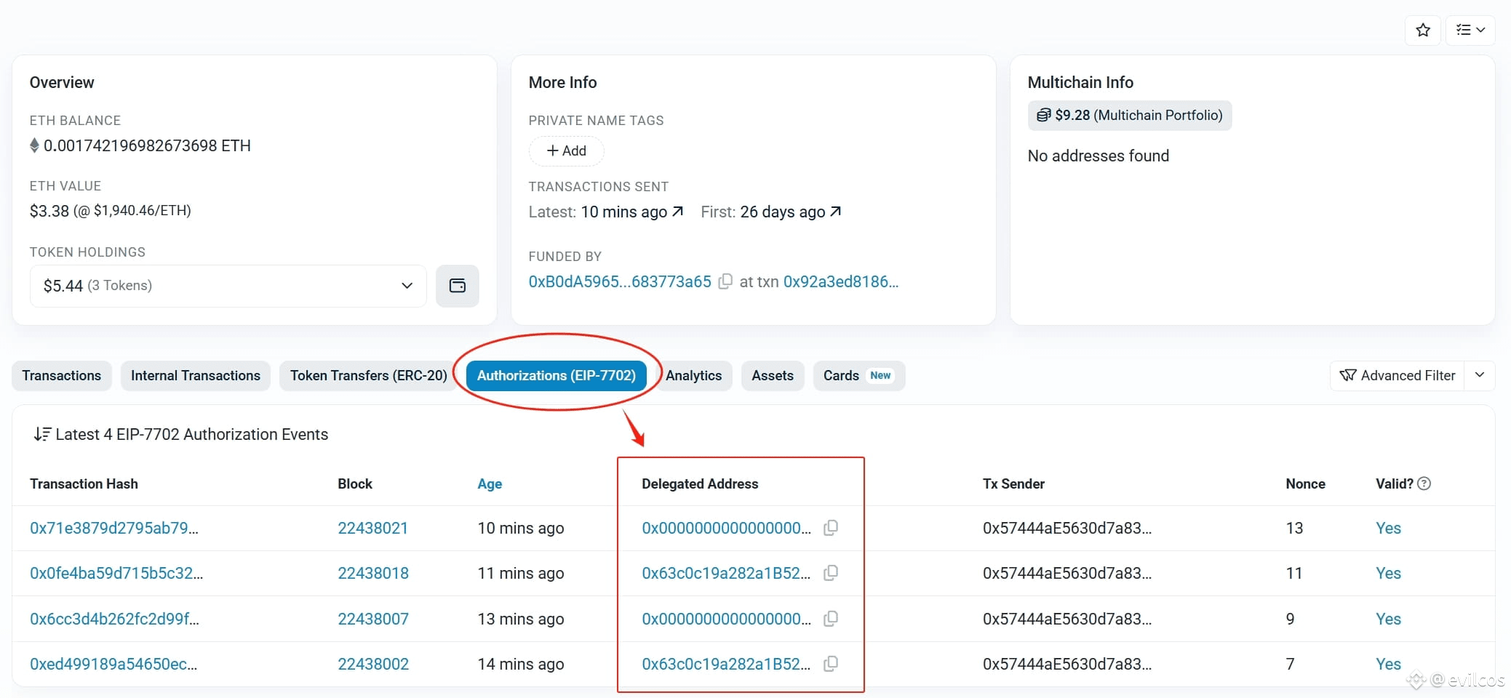Image resolution: width=1511 pixels, height=698 pixels.
Task: Copy delegated address in nonce 13 row
Action: [x=831, y=528]
